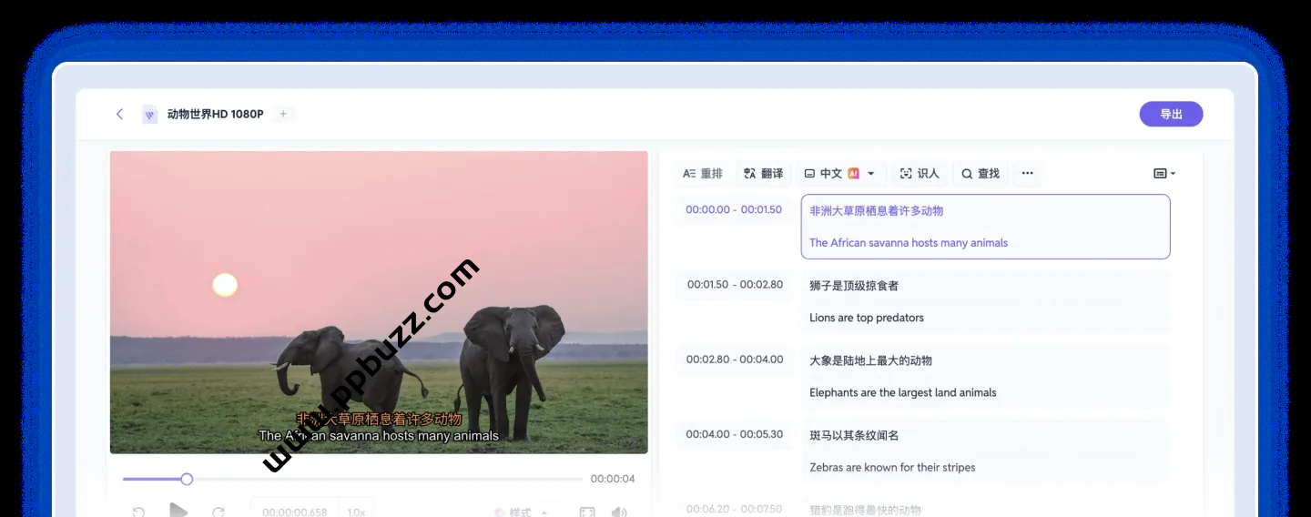Viewport: 1311px width, 517px height.
Task: Play the video with the play button
Action: (178, 511)
